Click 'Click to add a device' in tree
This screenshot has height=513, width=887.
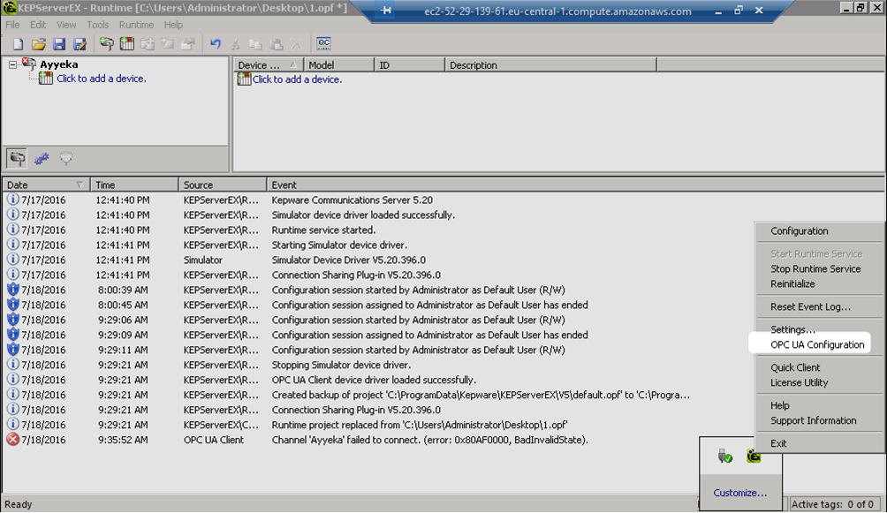tap(102, 79)
